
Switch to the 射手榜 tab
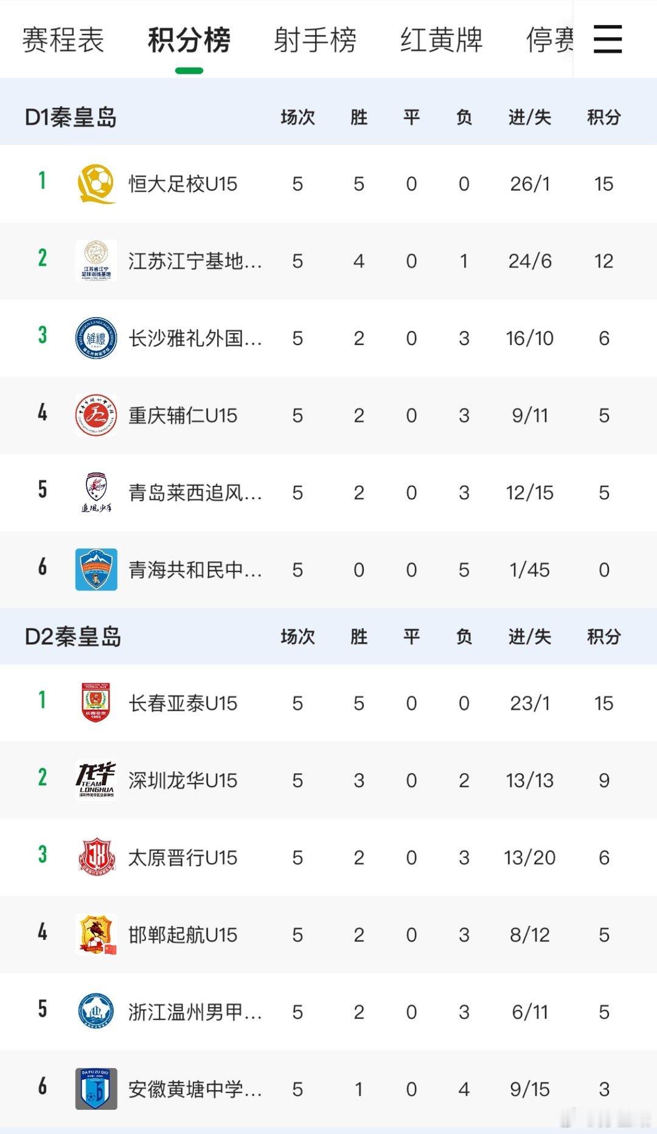(315, 40)
